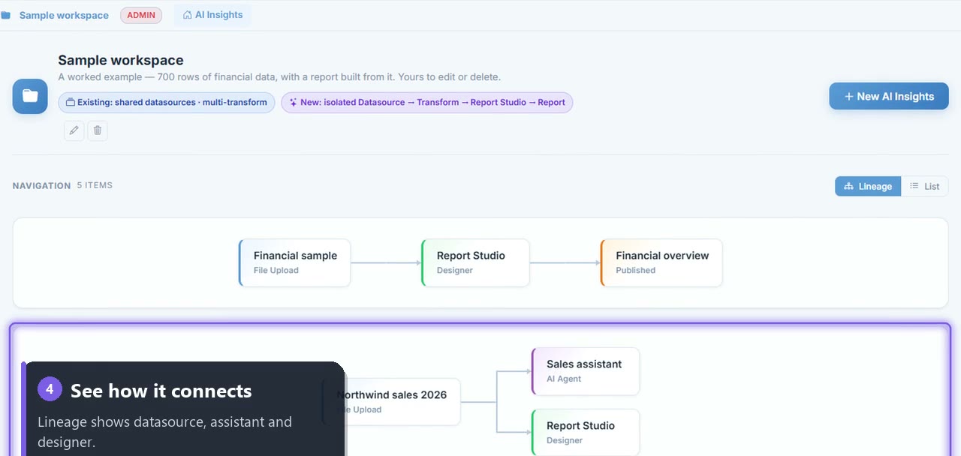Select the New isolated Datasource chip
This screenshot has height=456, width=961.
(x=427, y=103)
